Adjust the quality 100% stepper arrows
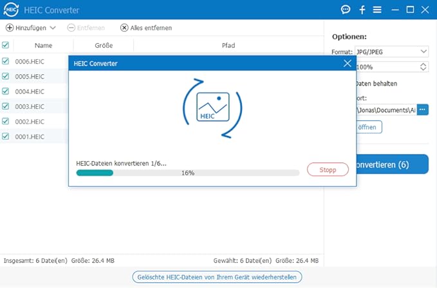Image resolution: width=437 pixels, height=288 pixels. coord(423,67)
